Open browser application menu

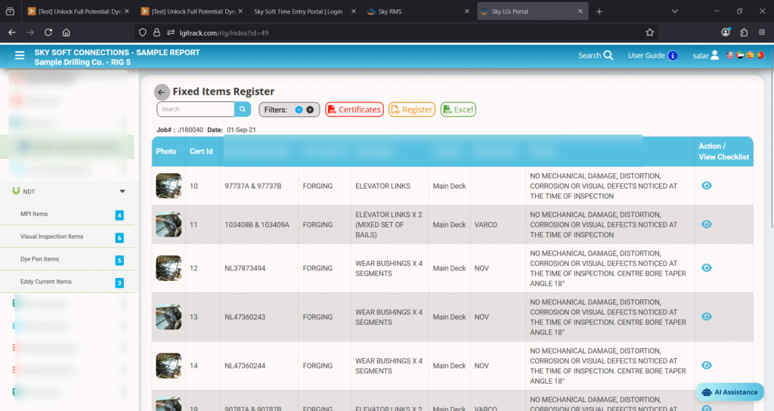[762, 32]
